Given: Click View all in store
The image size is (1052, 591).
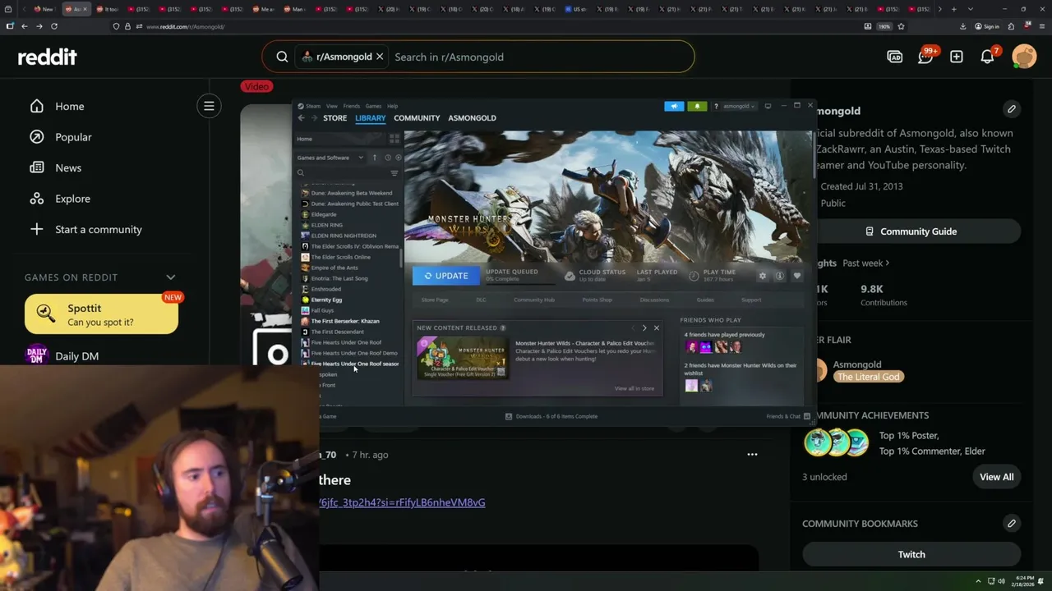Looking at the screenshot, I should click(x=634, y=388).
